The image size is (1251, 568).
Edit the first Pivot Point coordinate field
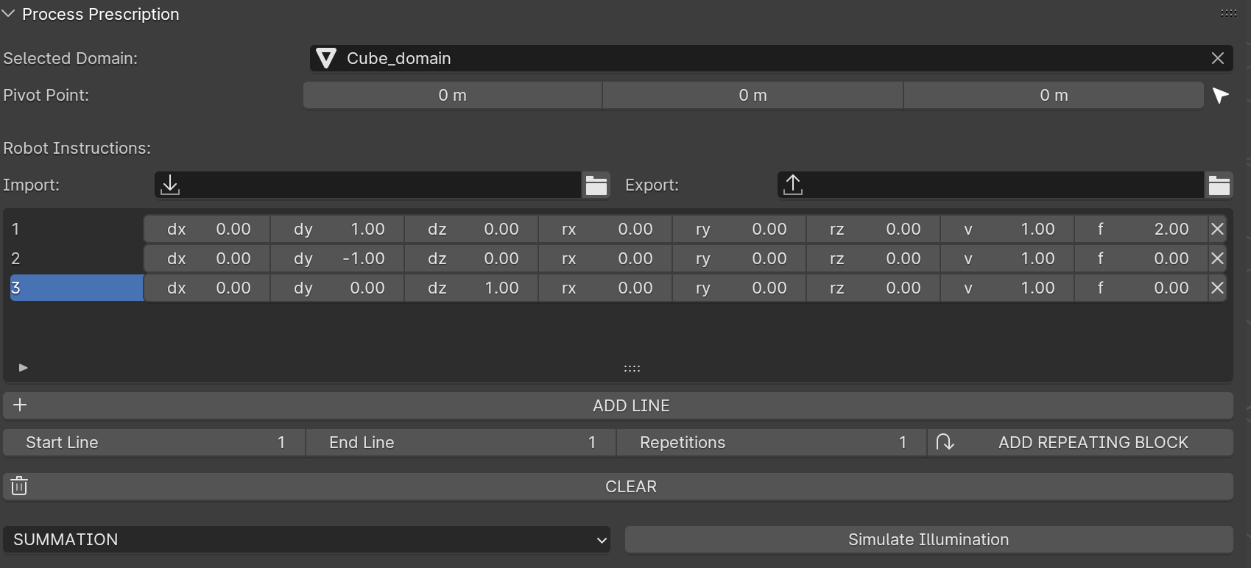[452, 95]
